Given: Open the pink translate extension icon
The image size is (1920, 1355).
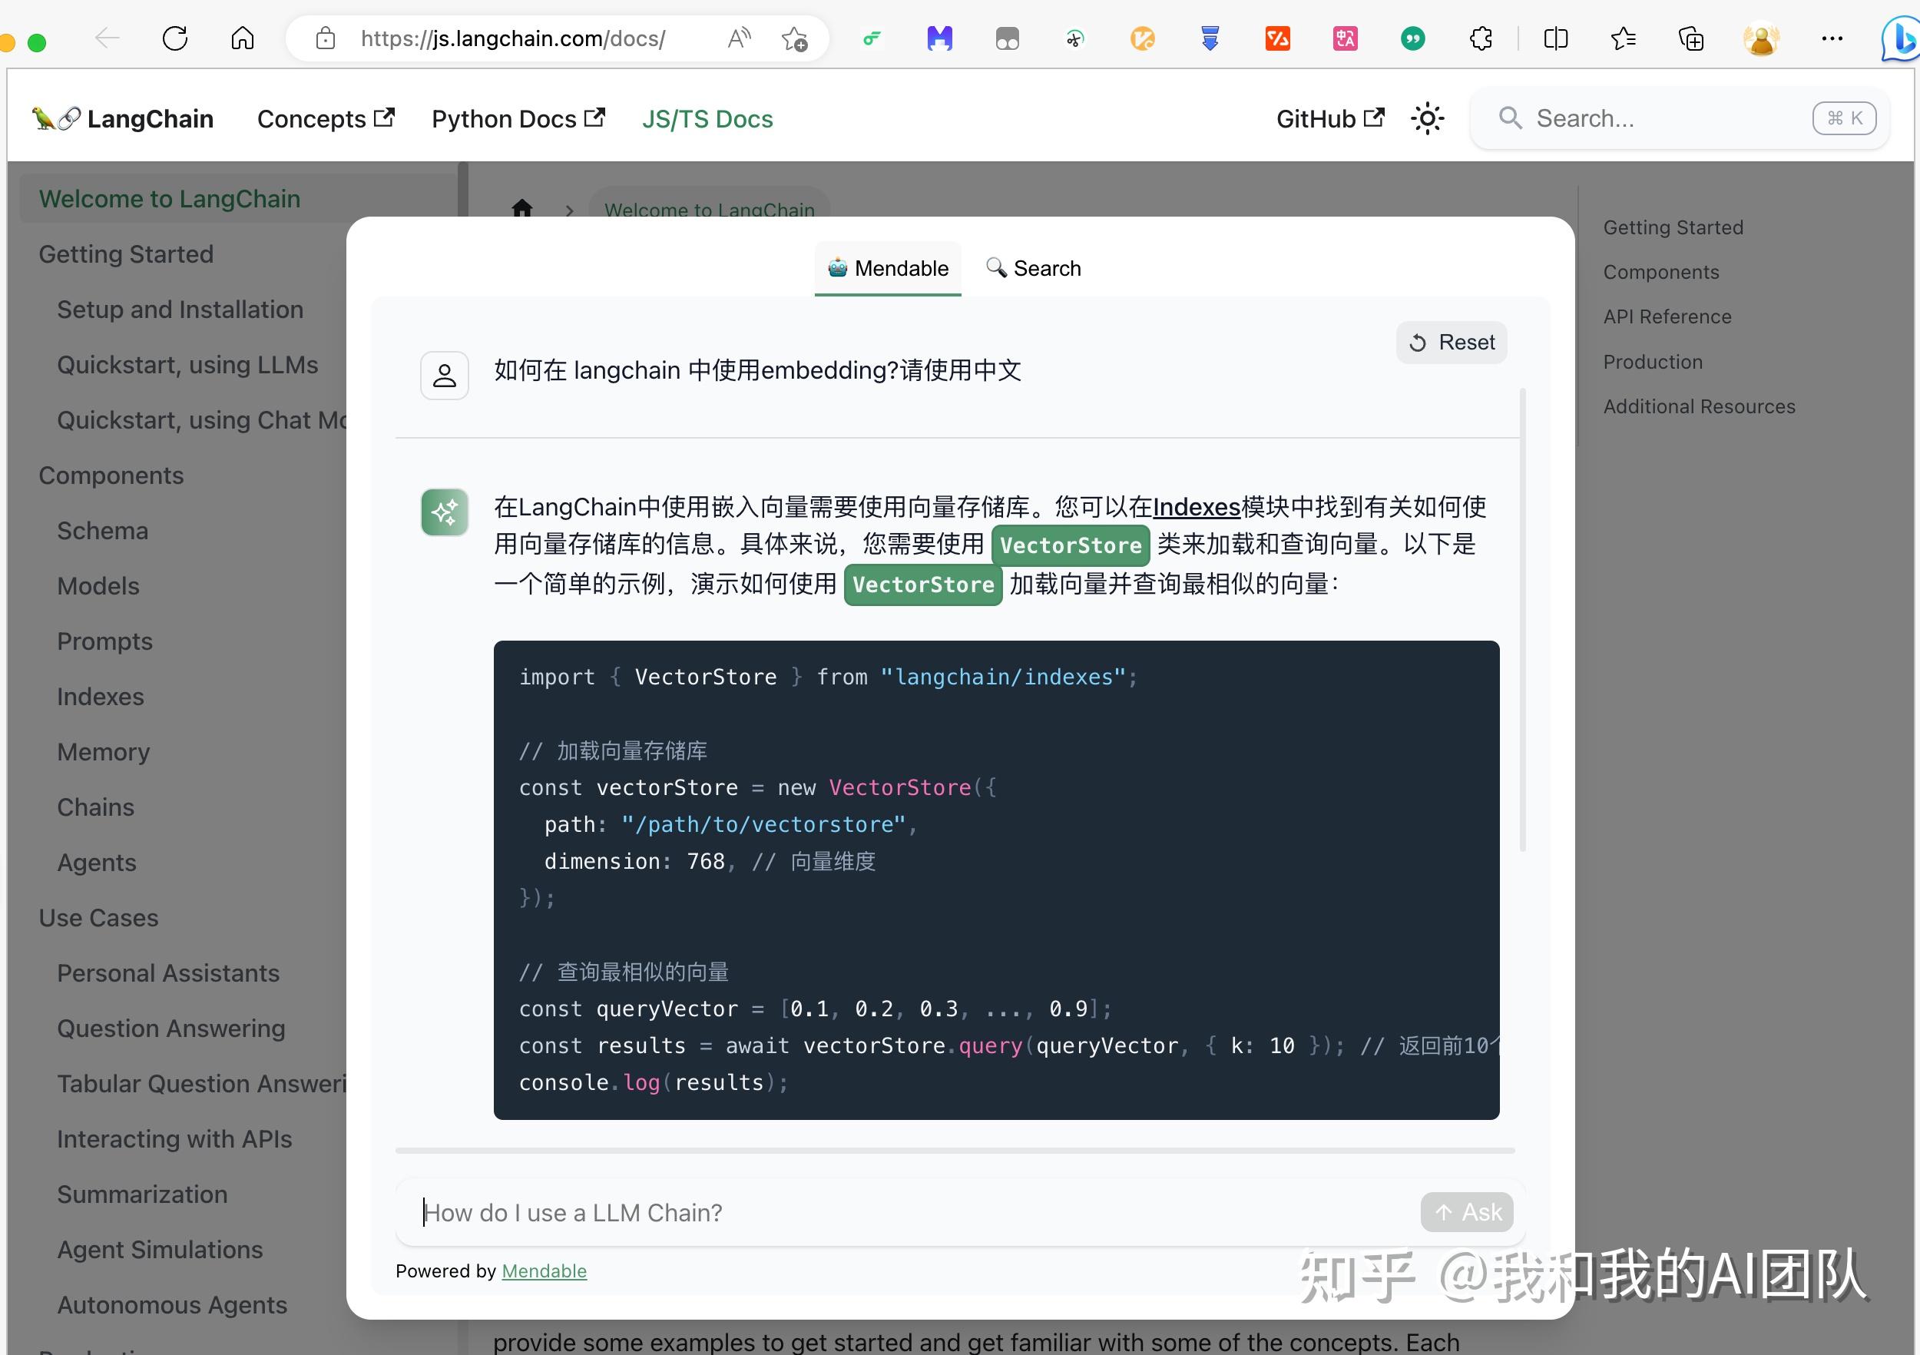Looking at the screenshot, I should click(1345, 38).
